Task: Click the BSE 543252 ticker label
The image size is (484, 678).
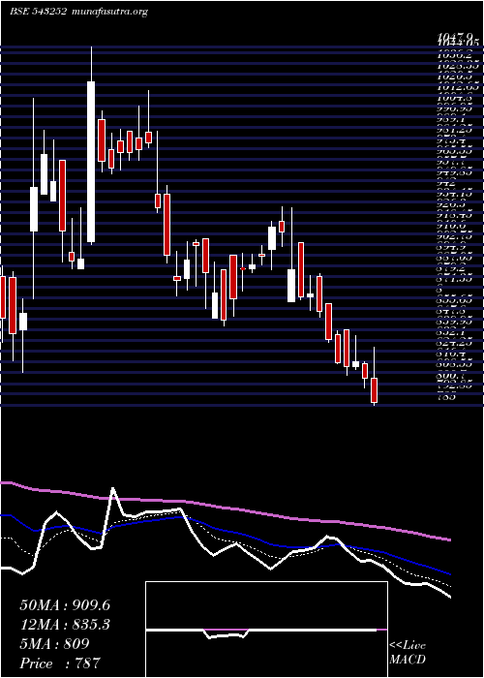Action: (x=38, y=12)
